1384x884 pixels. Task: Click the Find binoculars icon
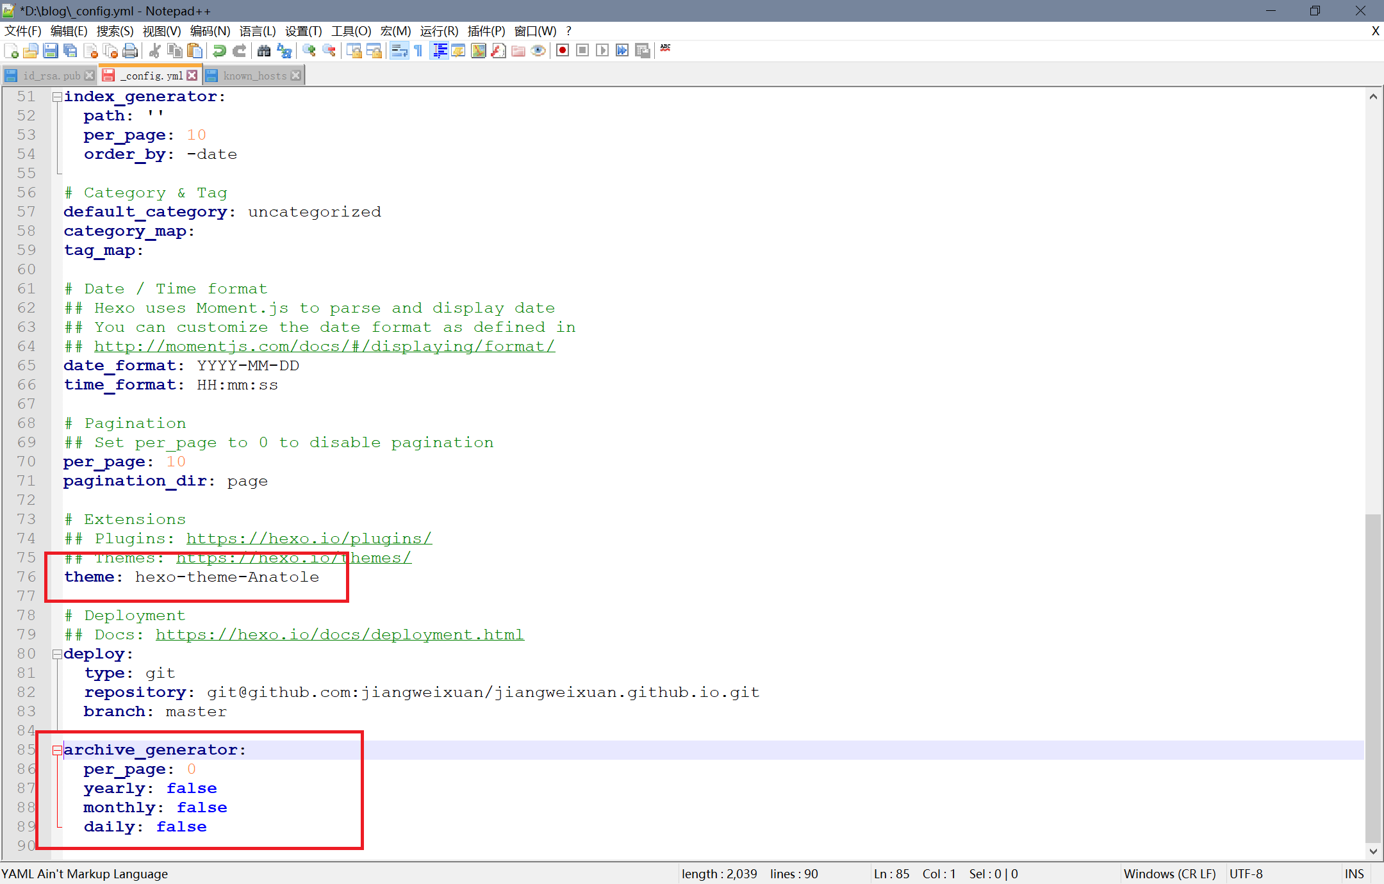click(x=263, y=51)
